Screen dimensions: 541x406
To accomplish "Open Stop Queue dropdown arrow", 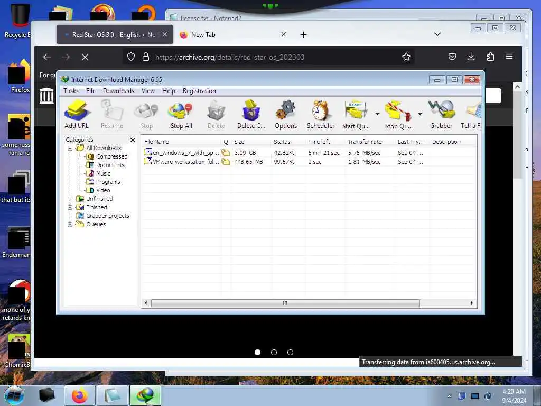I will [x=420, y=114].
